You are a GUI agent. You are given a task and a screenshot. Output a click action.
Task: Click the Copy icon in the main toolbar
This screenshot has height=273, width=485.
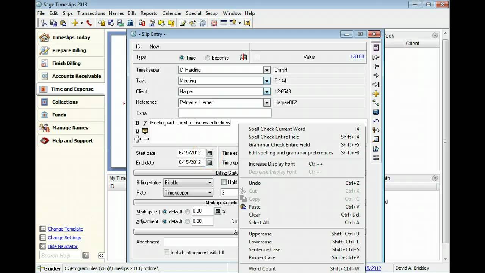tap(54, 23)
